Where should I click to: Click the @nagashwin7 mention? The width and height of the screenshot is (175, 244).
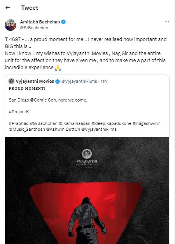pos(146,123)
